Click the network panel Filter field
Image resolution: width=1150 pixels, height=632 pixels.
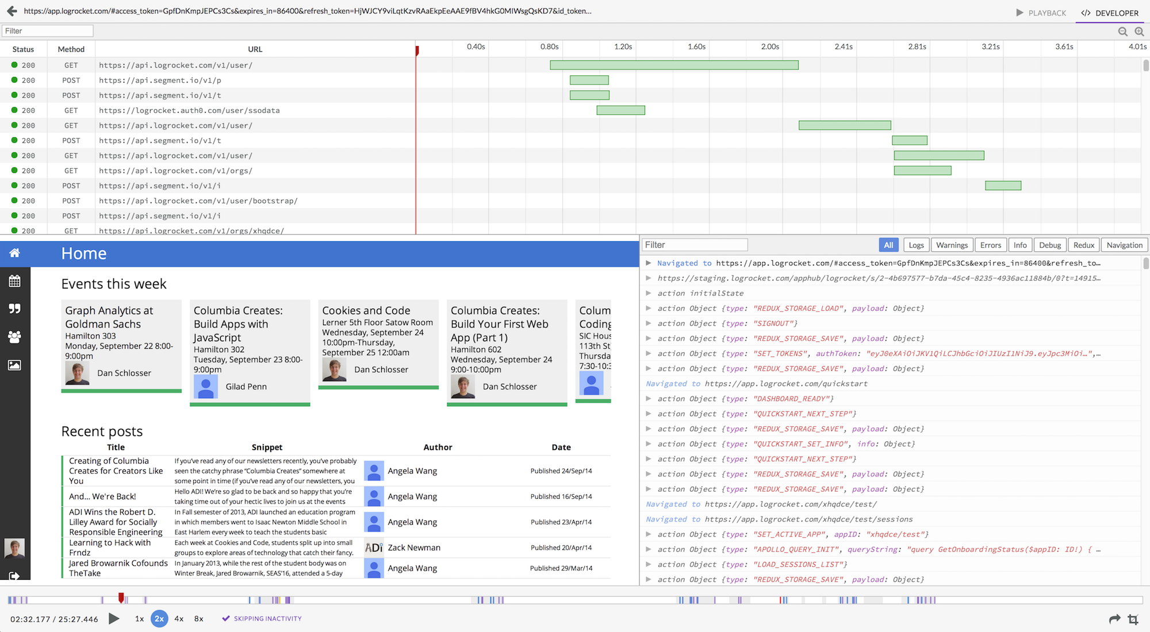(48, 31)
